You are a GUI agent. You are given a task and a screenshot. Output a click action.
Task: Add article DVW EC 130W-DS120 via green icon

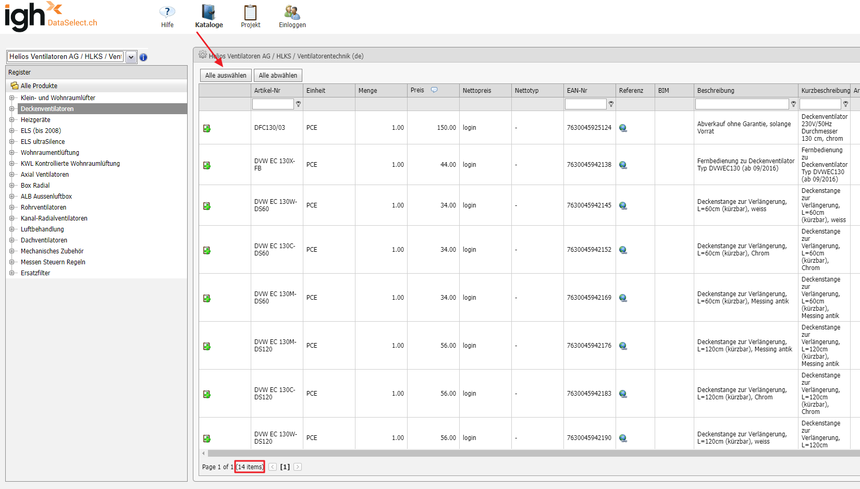(207, 438)
